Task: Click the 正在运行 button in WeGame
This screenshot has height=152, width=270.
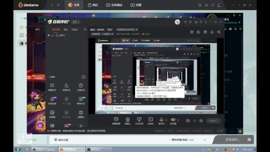Action: [233, 140]
